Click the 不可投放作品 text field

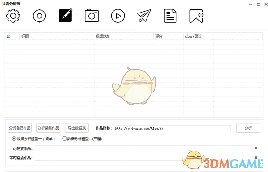(x=143, y=158)
